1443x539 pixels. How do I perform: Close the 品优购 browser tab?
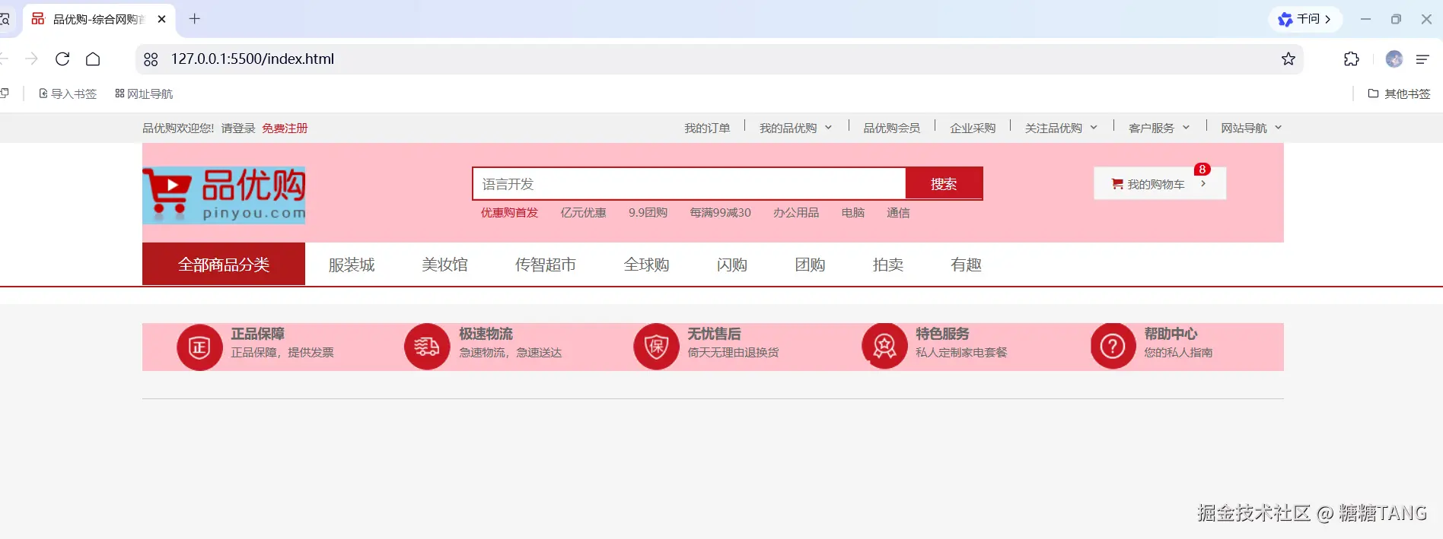pos(161,19)
